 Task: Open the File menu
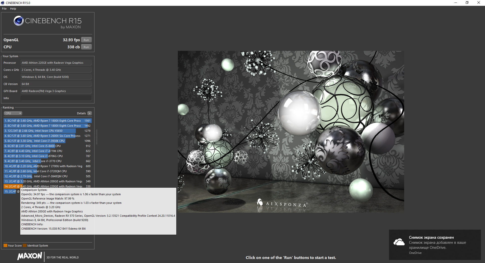(4, 9)
